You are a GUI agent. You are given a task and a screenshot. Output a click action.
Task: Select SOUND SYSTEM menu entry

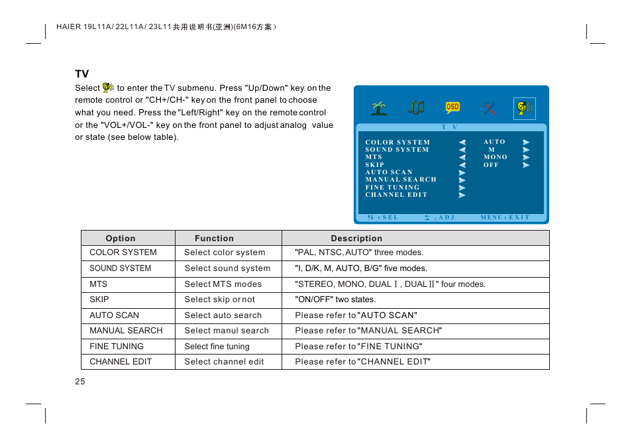click(397, 150)
